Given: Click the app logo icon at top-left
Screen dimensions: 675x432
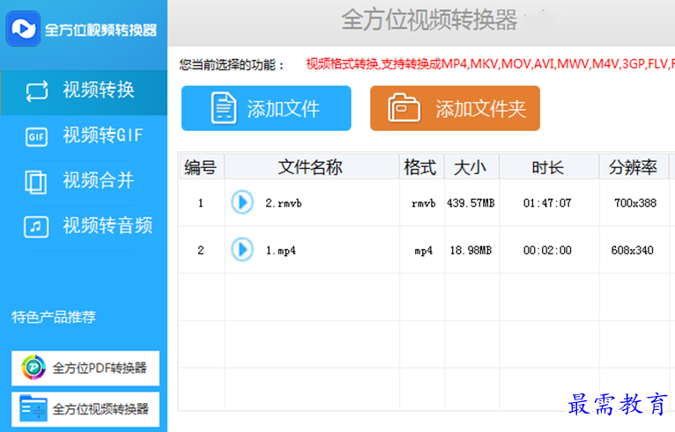Looking at the screenshot, I should pyautogui.click(x=23, y=28).
